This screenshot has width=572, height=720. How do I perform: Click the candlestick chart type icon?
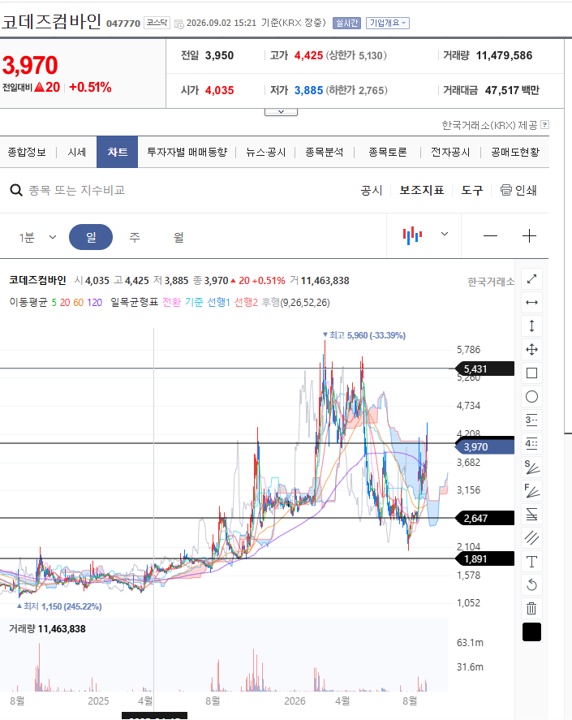click(412, 235)
